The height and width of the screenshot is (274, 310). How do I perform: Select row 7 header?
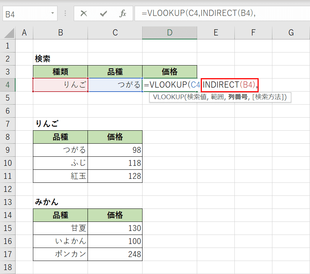point(8,124)
